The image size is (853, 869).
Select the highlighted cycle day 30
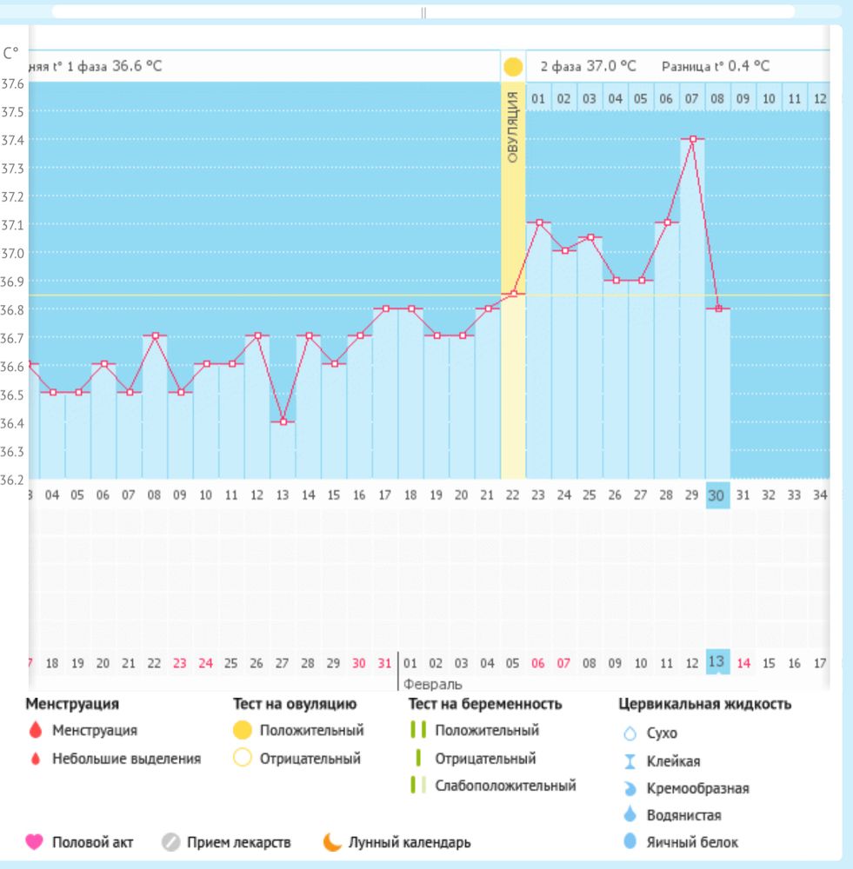pos(717,494)
